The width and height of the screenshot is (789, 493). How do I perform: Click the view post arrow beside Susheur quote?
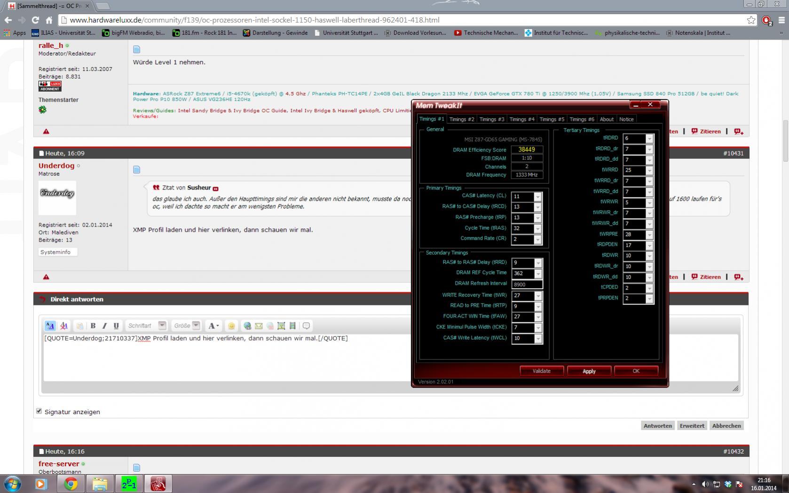pos(216,188)
